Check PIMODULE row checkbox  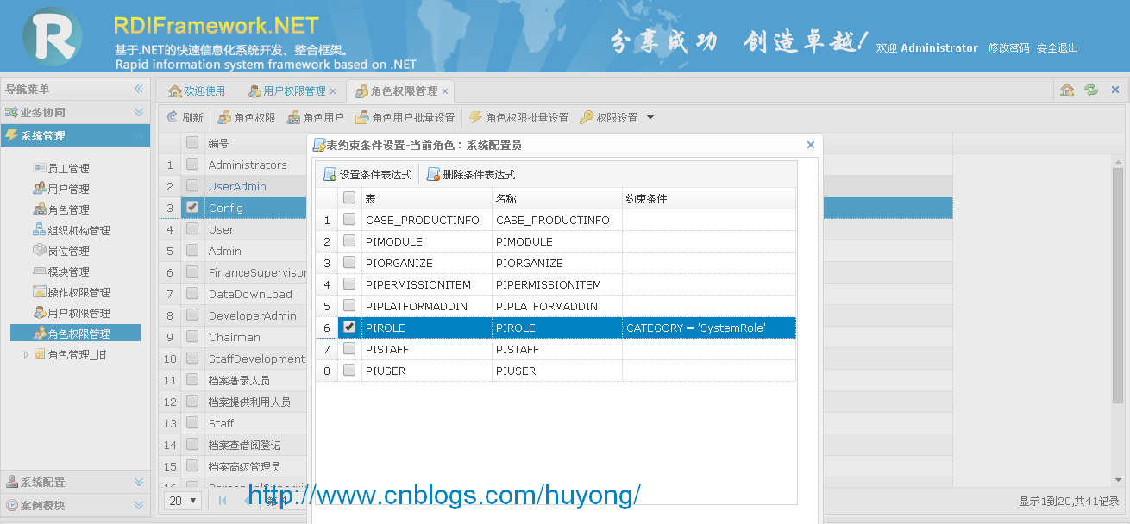click(x=349, y=241)
